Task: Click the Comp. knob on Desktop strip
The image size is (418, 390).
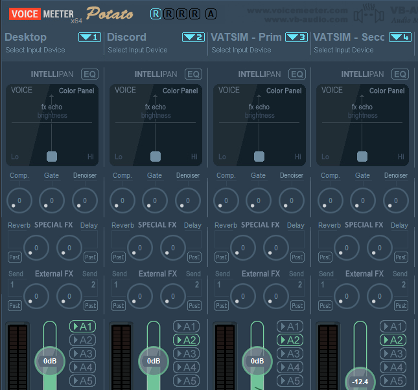Action: (19, 200)
